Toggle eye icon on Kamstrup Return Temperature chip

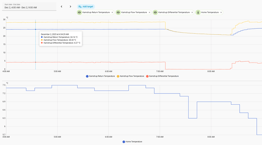79,12
